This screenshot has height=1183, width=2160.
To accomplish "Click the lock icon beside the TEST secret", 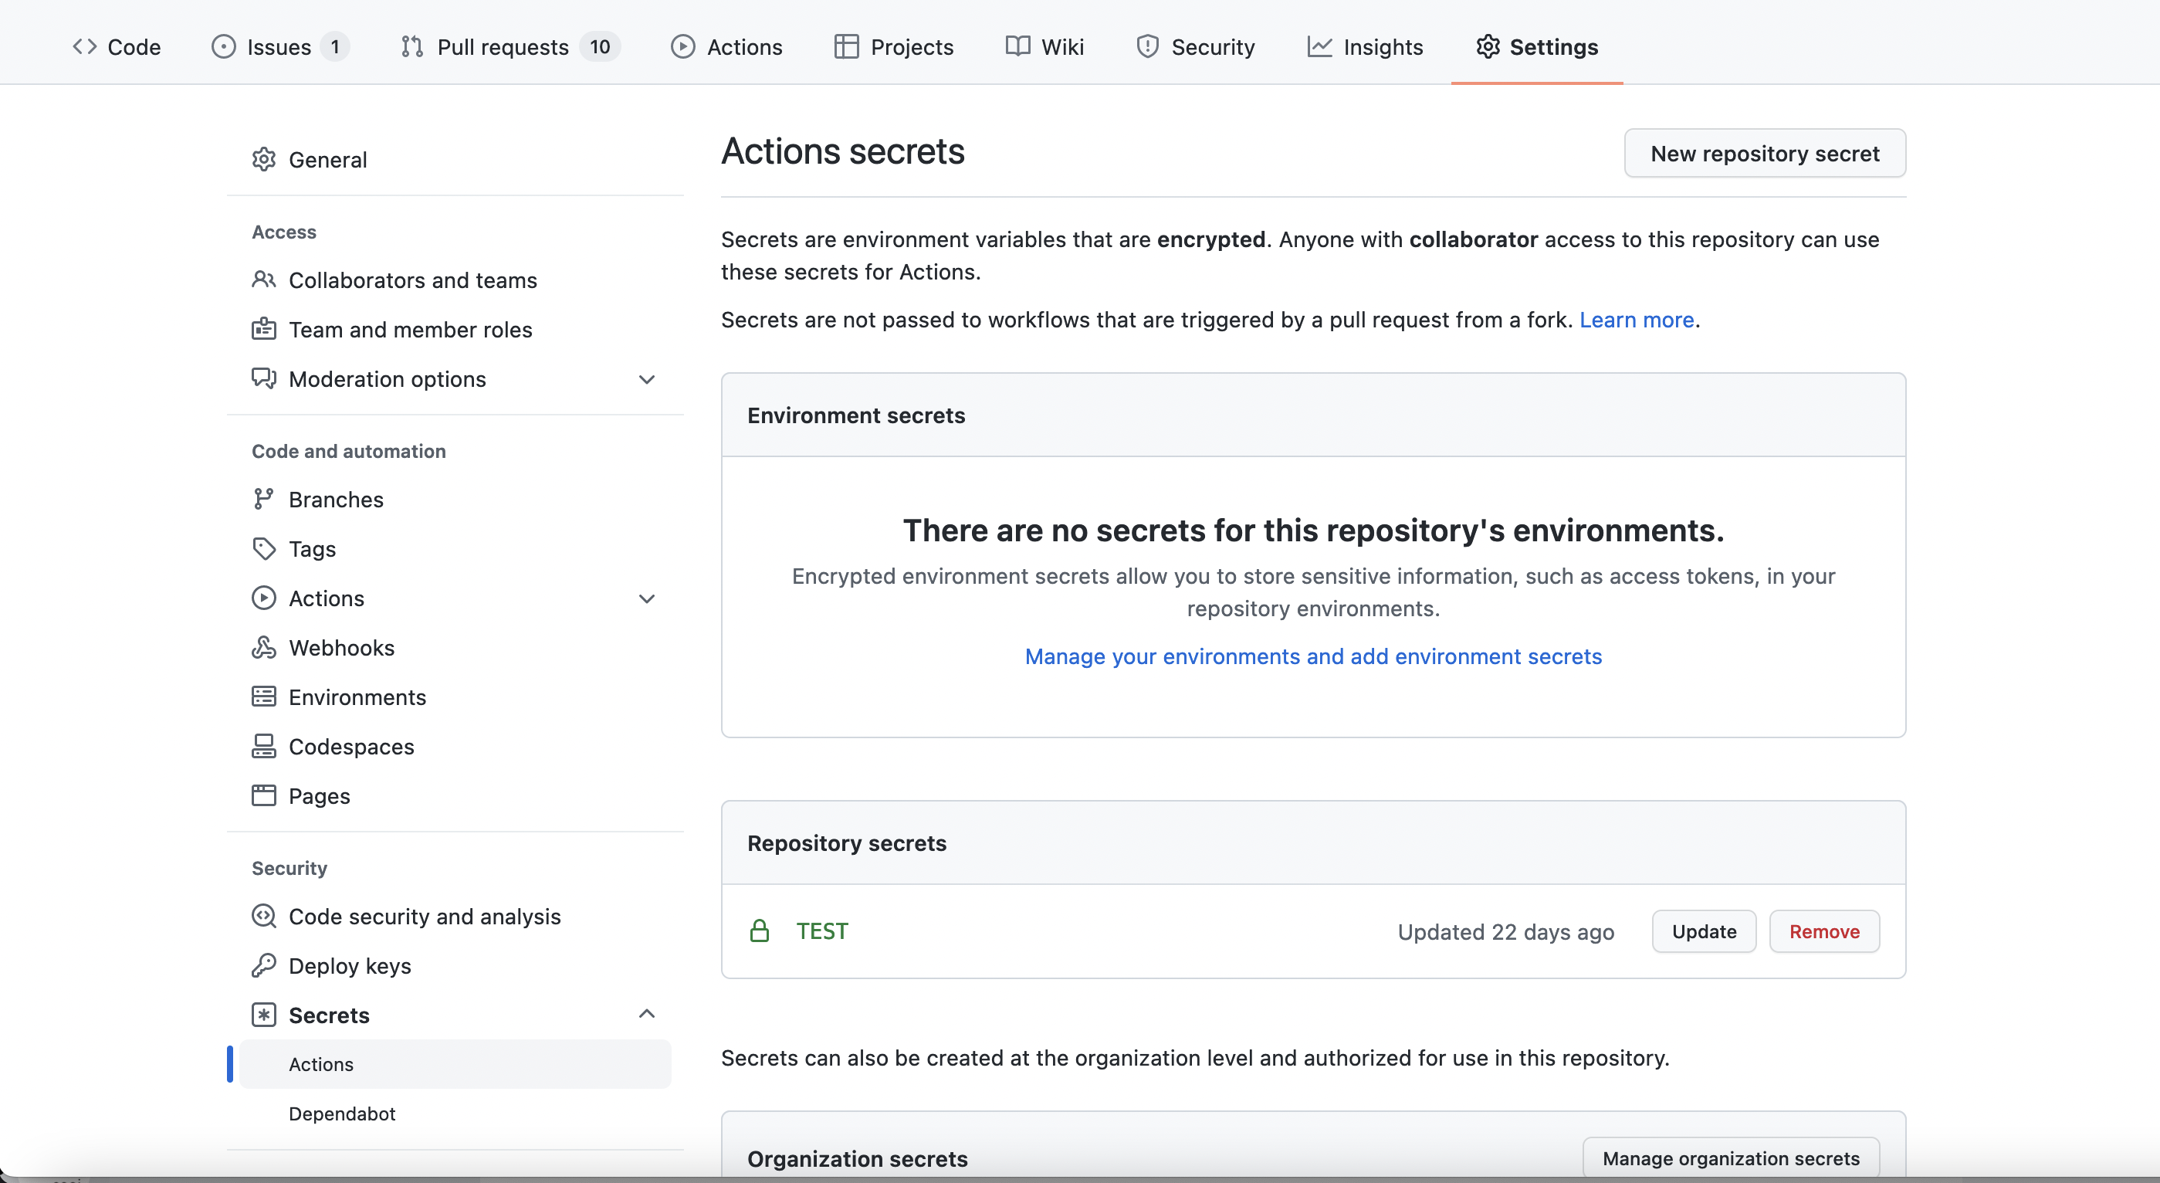I will (x=760, y=930).
